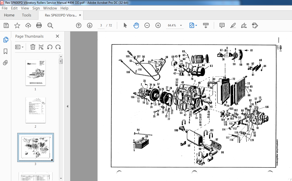Open the fit page options dropdown arrow
This screenshot has width=292, height=181.
[196, 25]
